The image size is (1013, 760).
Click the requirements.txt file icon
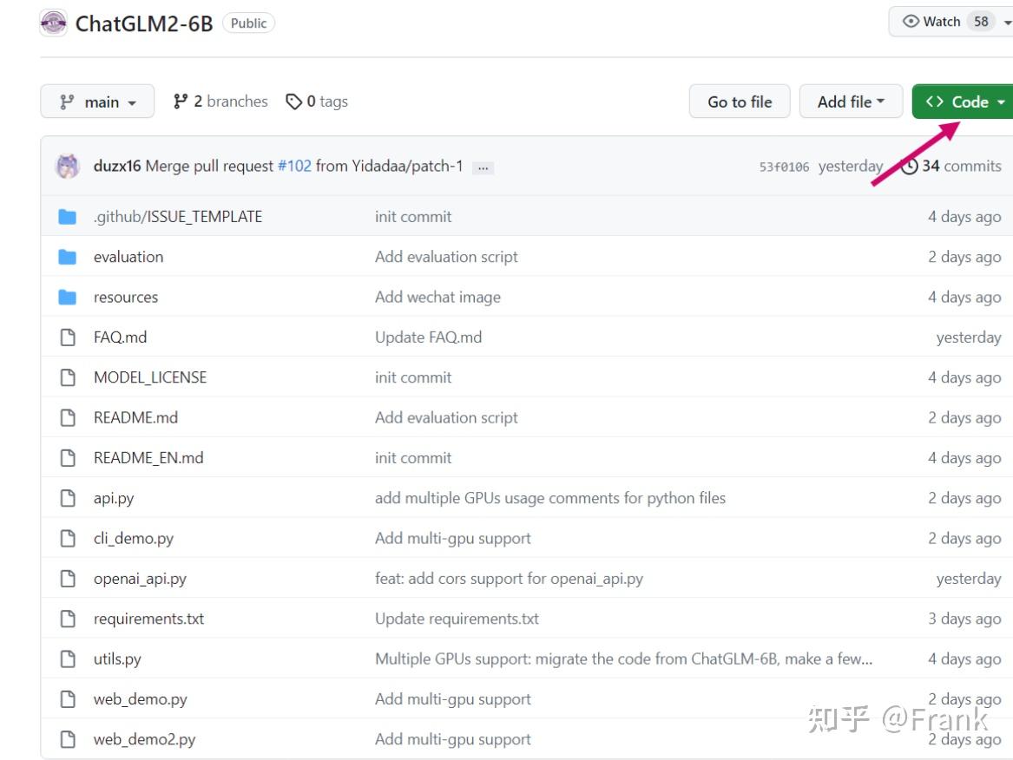tap(68, 619)
